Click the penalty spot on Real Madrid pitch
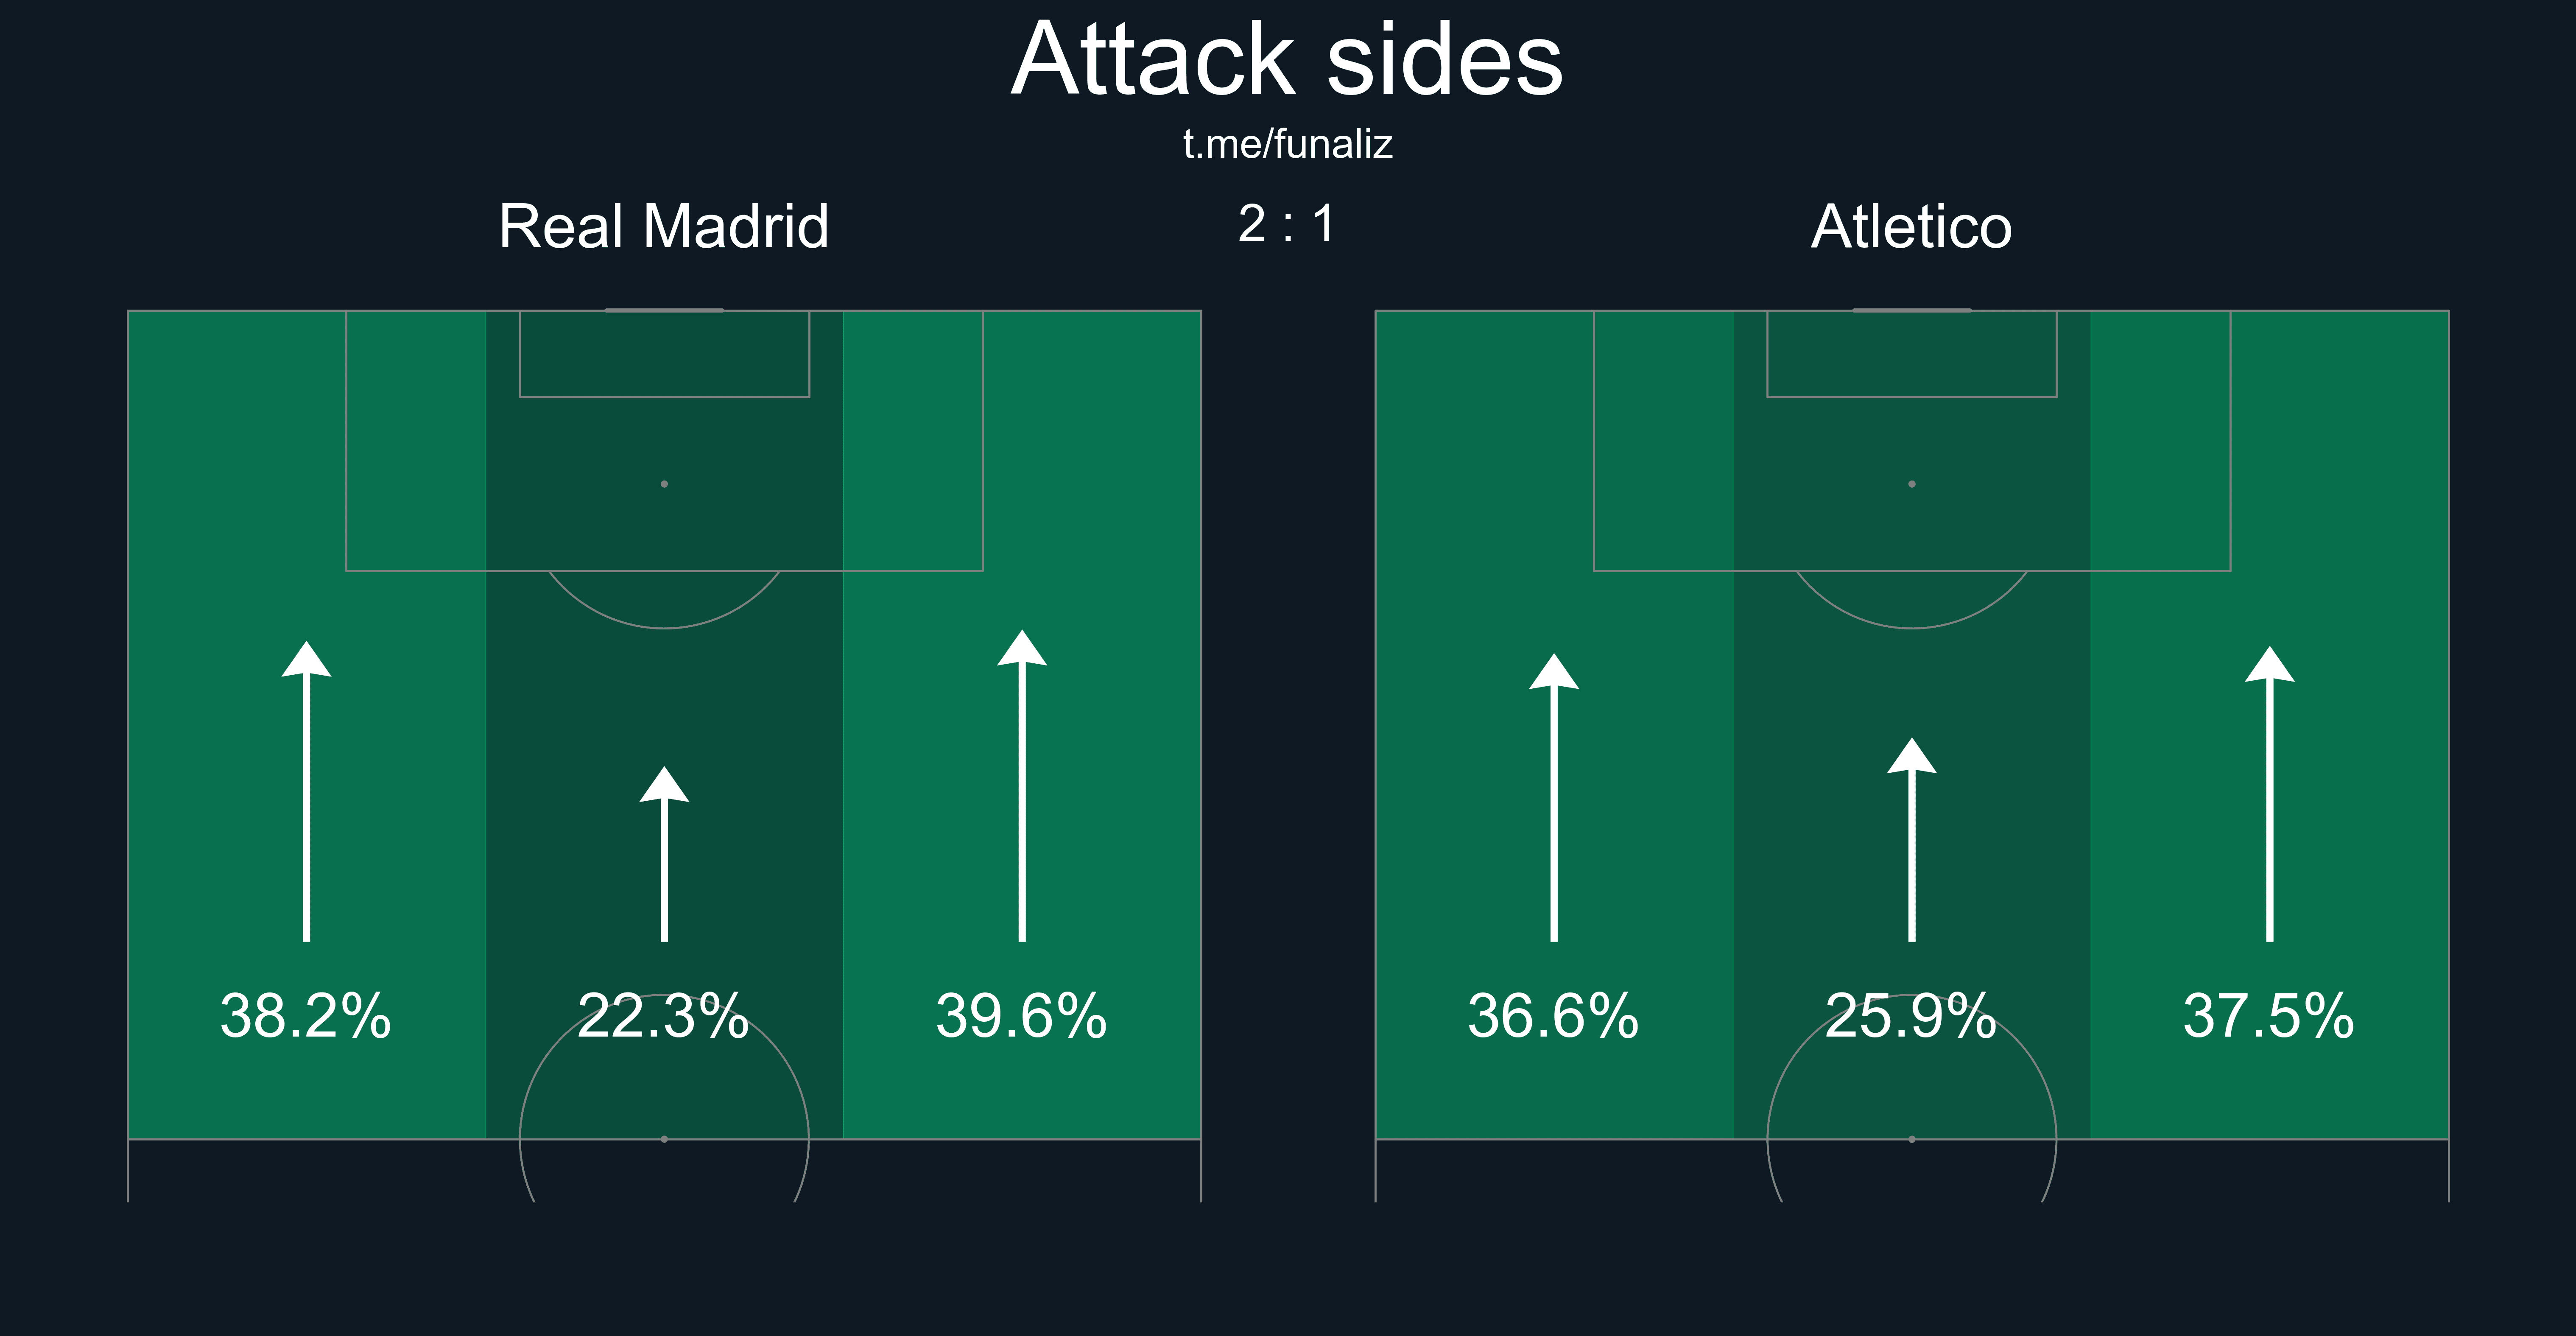2576x1336 pixels. click(664, 484)
